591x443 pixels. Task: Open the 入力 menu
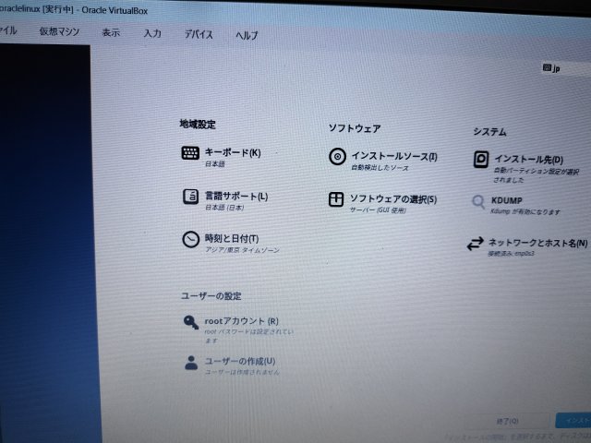(152, 34)
